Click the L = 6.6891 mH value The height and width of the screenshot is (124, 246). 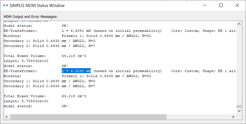[x=76, y=31]
